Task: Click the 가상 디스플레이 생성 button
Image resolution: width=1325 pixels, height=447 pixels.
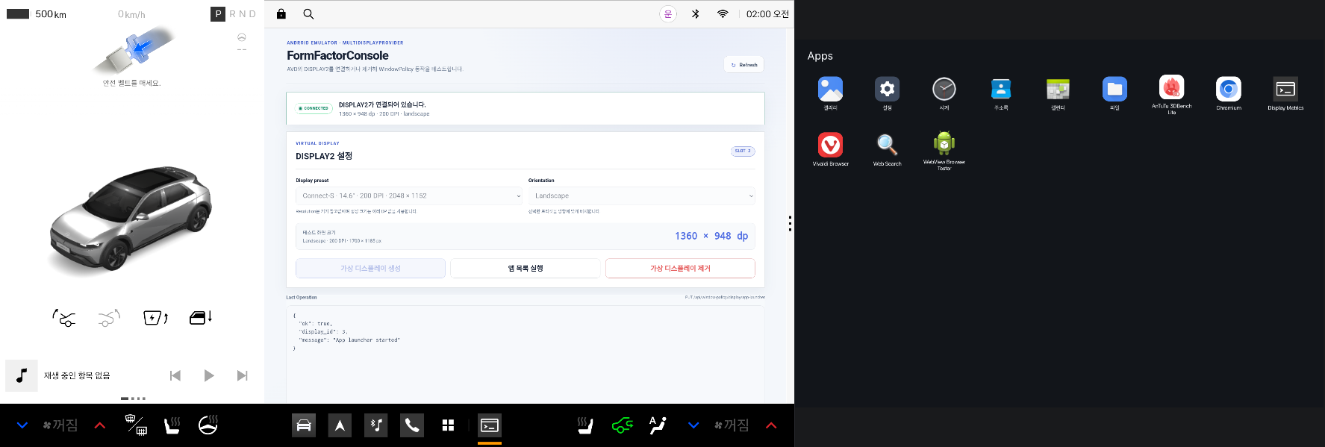Action: click(370, 268)
